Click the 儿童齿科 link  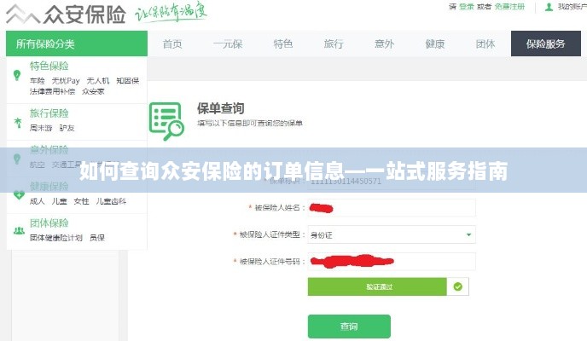[x=111, y=201]
